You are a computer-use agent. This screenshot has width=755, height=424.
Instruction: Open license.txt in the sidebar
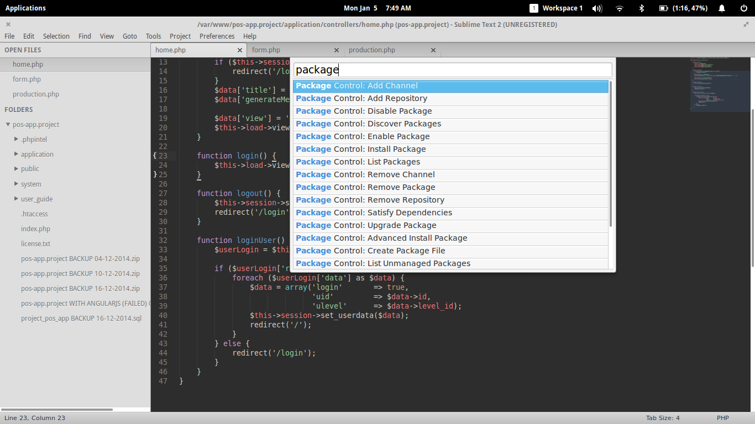click(35, 244)
